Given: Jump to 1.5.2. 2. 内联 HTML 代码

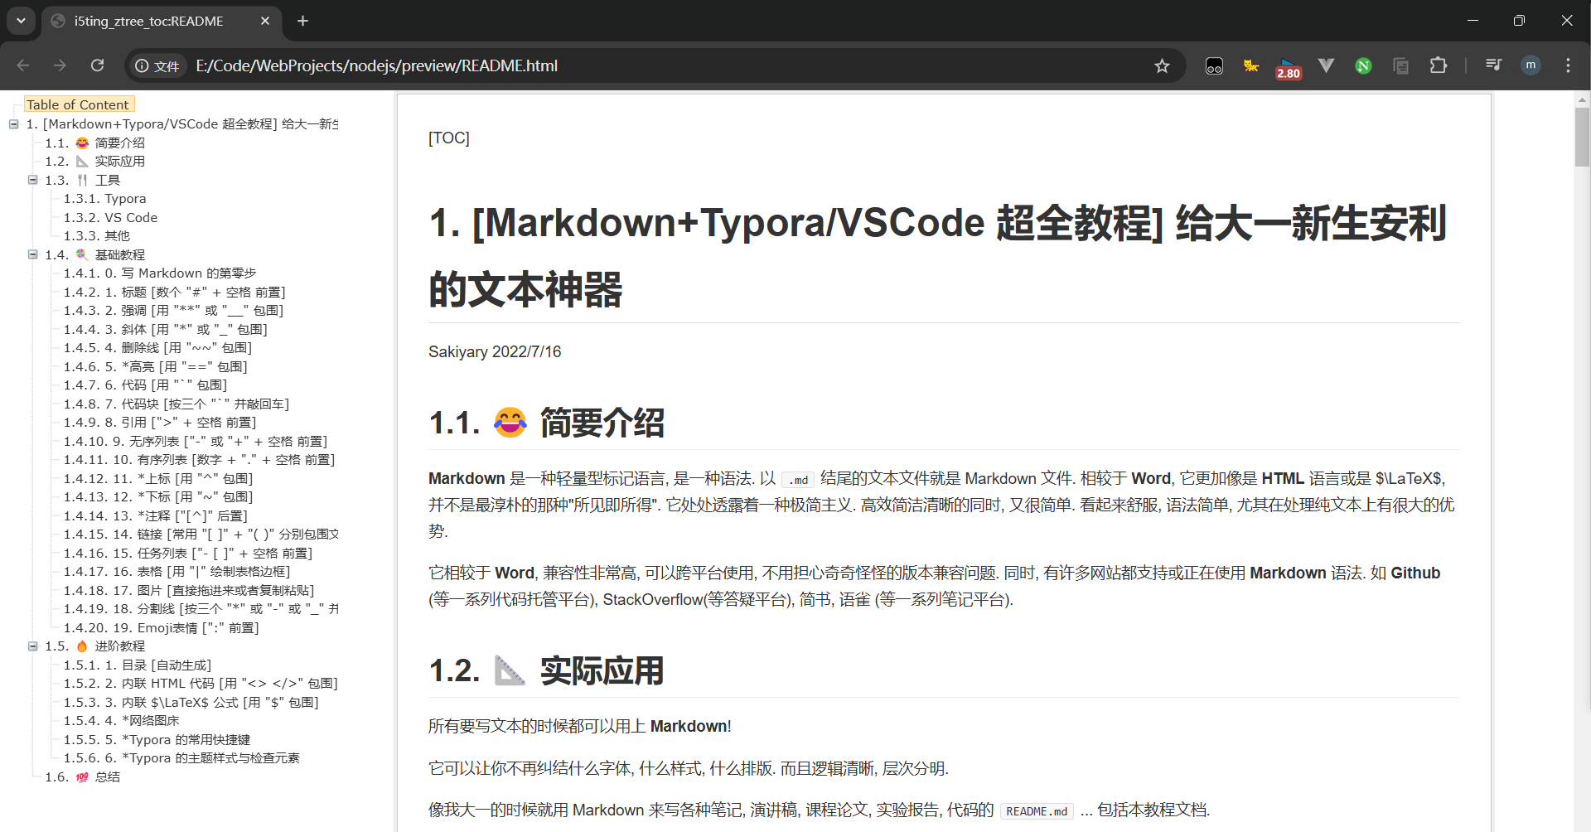Looking at the screenshot, I should coord(201,684).
